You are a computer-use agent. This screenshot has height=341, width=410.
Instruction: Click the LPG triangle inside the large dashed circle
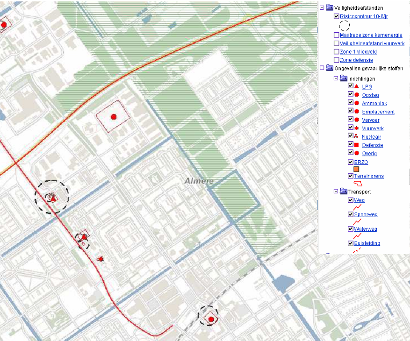pyautogui.click(x=53, y=199)
